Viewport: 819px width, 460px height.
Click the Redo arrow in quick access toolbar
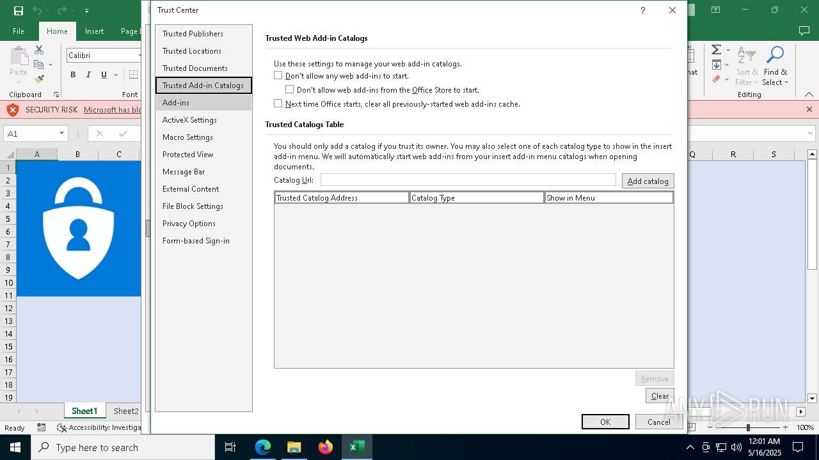coord(62,10)
